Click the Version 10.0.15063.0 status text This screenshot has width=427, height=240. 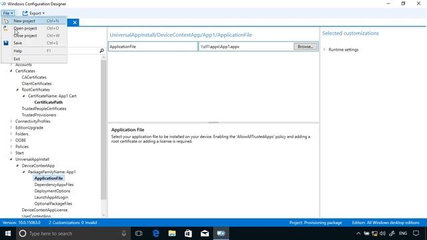(21, 223)
